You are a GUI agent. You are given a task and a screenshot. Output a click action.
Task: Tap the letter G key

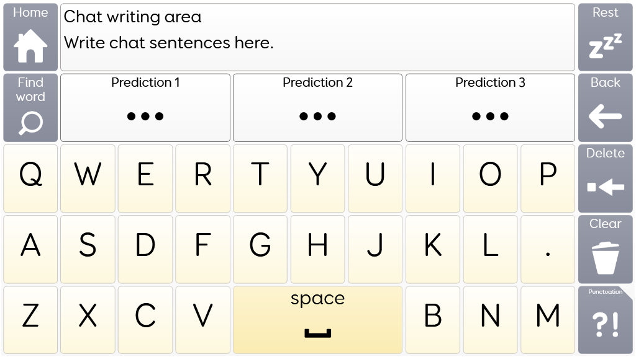260,249
